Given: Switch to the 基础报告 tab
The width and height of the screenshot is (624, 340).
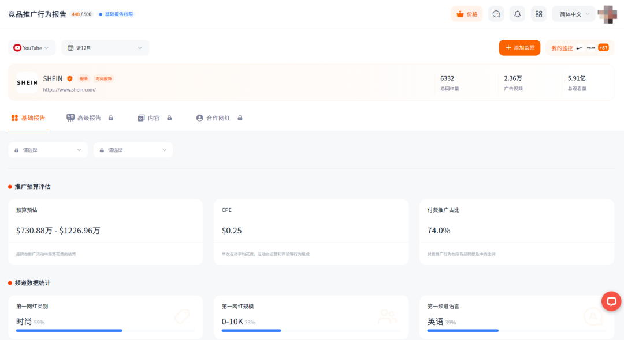Looking at the screenshot, I should pyautogui.click(x=28, y=118).
